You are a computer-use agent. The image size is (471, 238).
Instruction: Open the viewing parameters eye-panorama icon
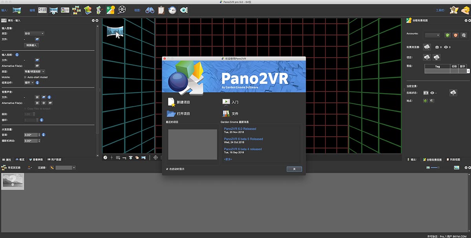[x=54, y=10]
